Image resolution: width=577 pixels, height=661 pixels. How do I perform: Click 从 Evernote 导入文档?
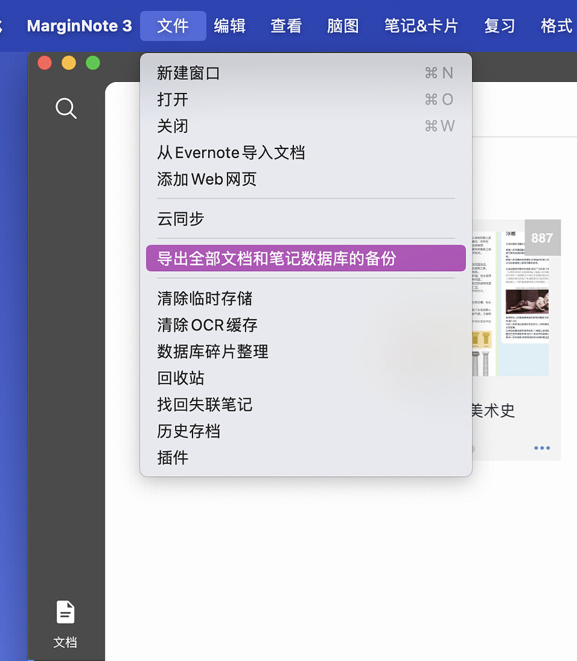click(x=231, y=152)
